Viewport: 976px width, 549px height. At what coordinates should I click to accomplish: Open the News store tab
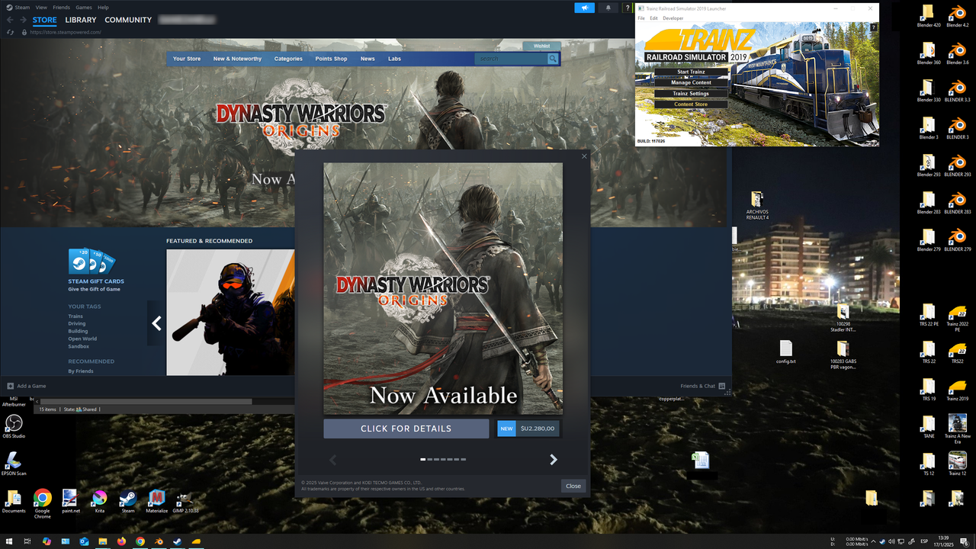(x=368, y=59)
